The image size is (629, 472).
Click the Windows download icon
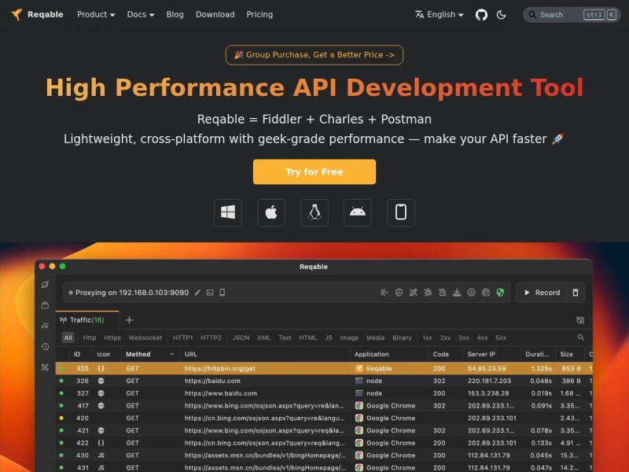point(228,212)
